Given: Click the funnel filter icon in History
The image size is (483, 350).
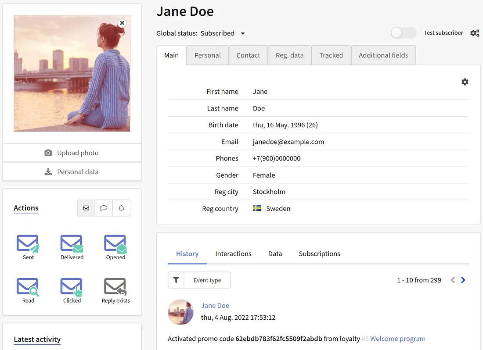Looking at the screenshot, I should [176, 280].
